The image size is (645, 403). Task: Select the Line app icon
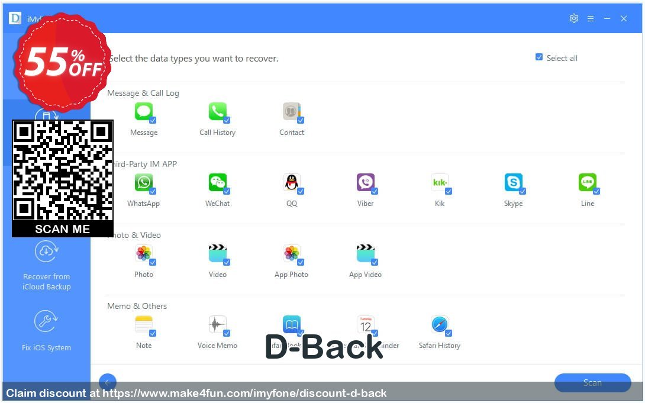pyautogui.click(x=588, y=182)
